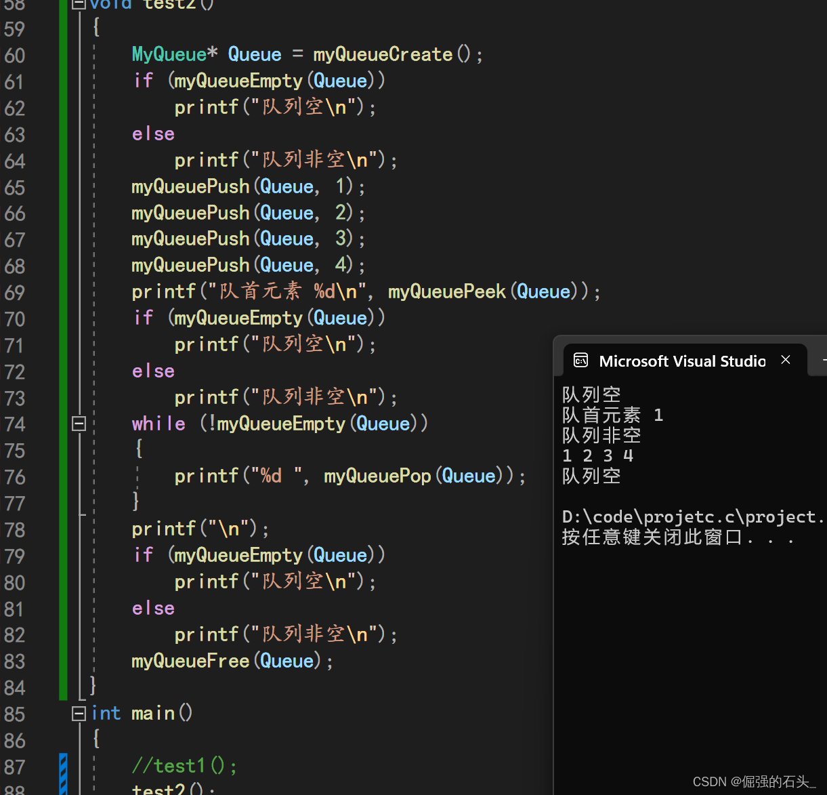This screenshot has height=795, width=827.
Task: Click printf("队列非空\n") on line 64
Action: coord(286,160)
